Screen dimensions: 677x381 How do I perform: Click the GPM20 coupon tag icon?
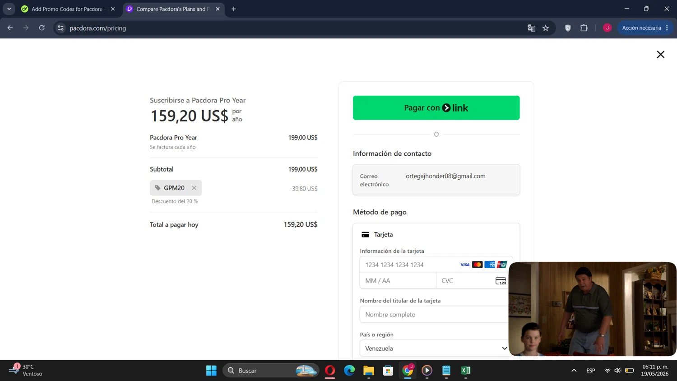(158, 188)
